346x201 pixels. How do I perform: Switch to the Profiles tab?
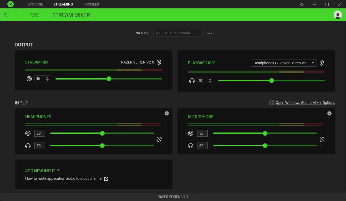coord(91,4)
